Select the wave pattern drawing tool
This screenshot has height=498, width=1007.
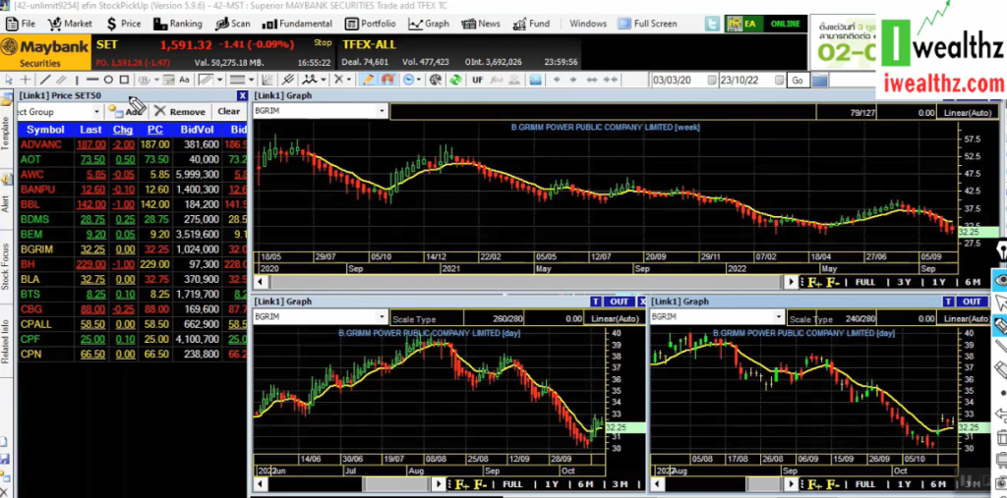311,80
